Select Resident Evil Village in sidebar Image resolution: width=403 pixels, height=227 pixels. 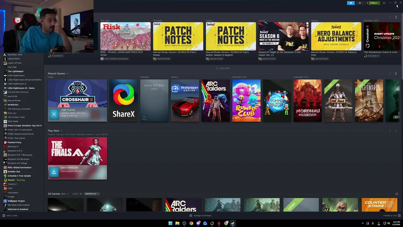[x=17, y=163]
